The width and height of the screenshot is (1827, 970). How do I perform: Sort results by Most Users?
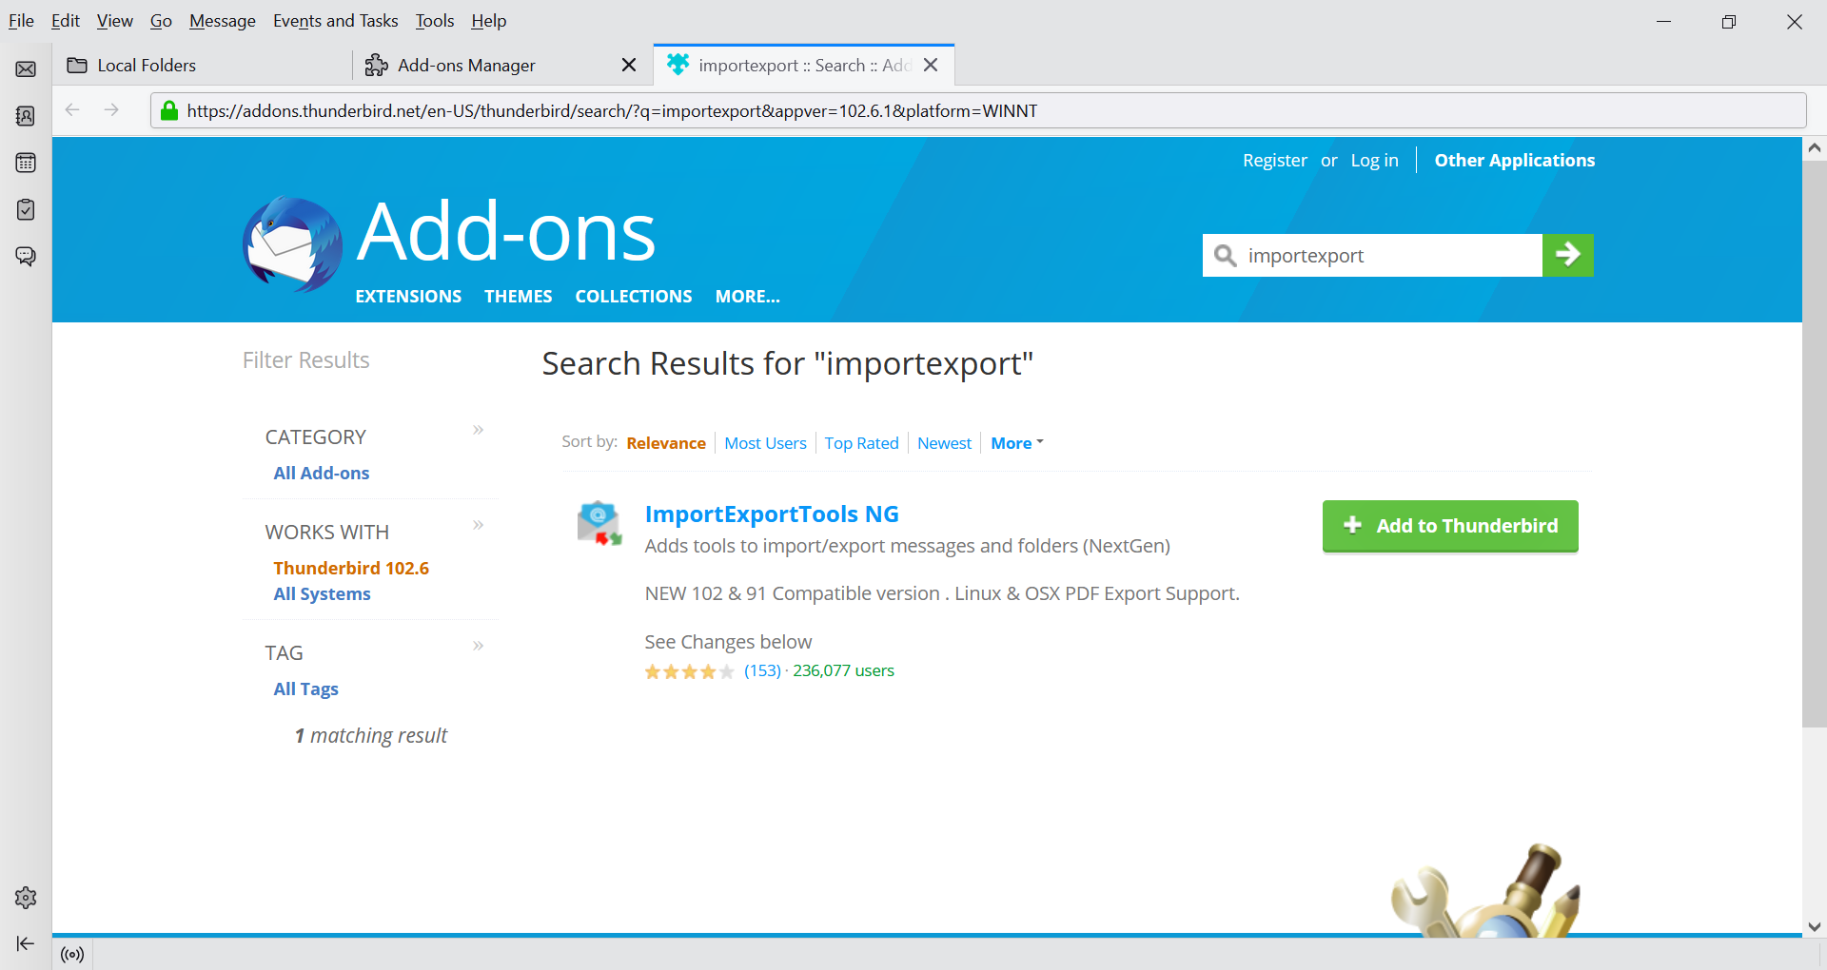pos(765,443)
